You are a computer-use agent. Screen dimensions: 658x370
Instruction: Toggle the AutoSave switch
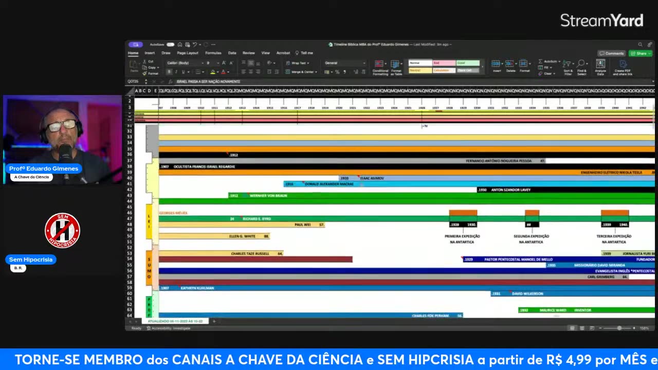[x=170, y=45]
